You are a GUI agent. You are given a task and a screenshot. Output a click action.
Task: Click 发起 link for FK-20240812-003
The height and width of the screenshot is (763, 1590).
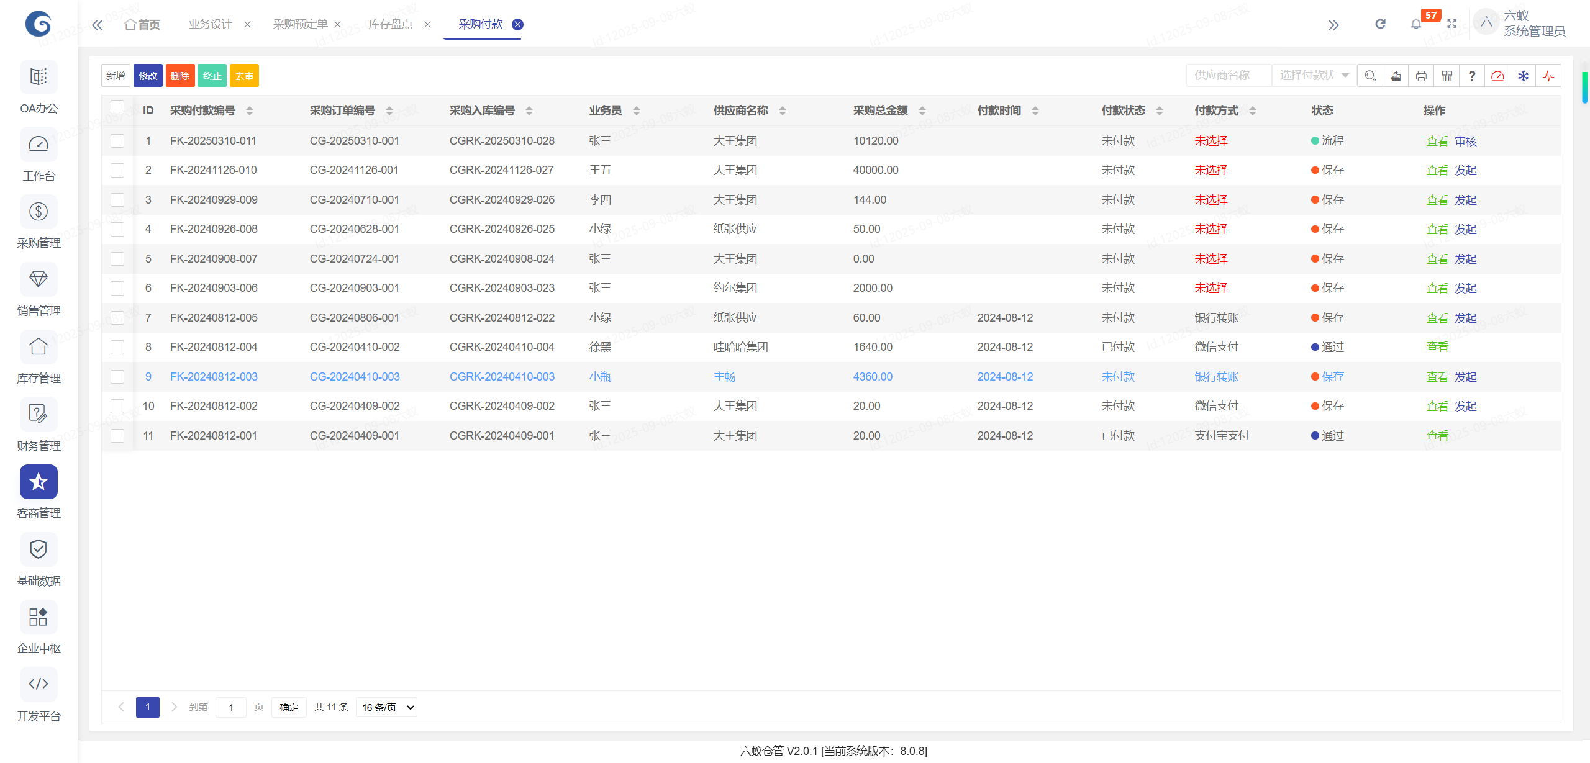pyautogui.click(x=1466, y=377)
